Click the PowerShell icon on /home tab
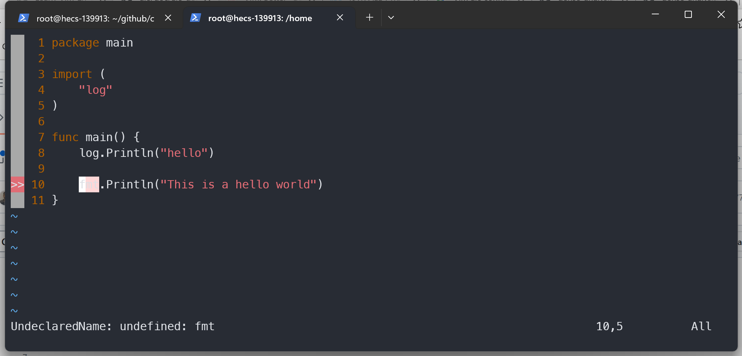This screenshot has width=742, height=356. pos(195,18)
